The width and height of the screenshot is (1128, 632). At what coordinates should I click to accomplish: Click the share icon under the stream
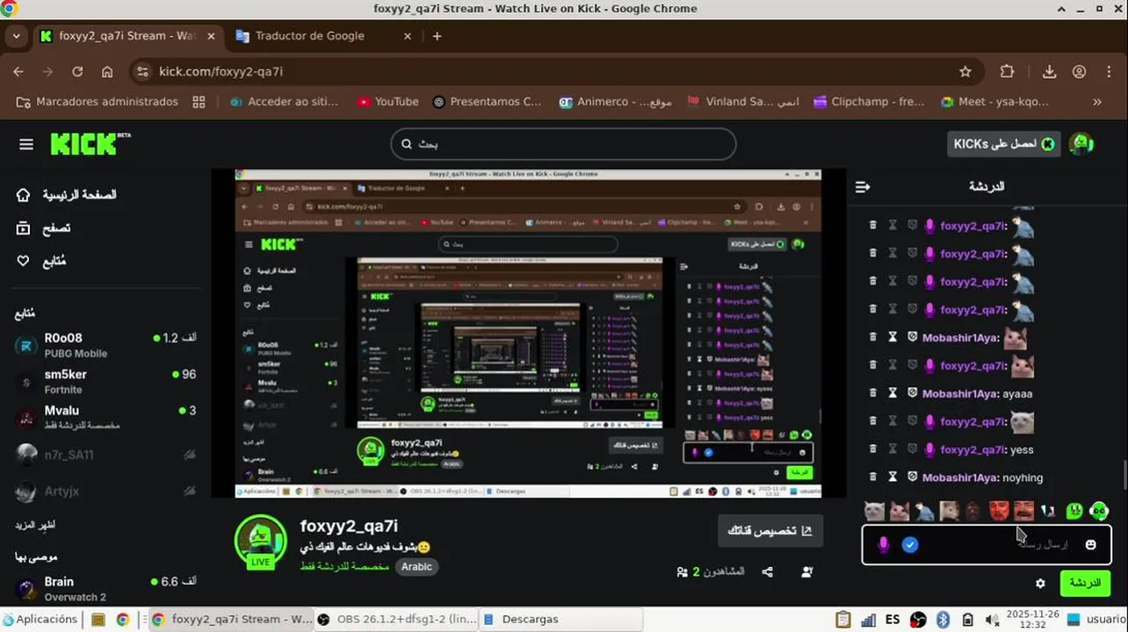click(x=767, y=571)
